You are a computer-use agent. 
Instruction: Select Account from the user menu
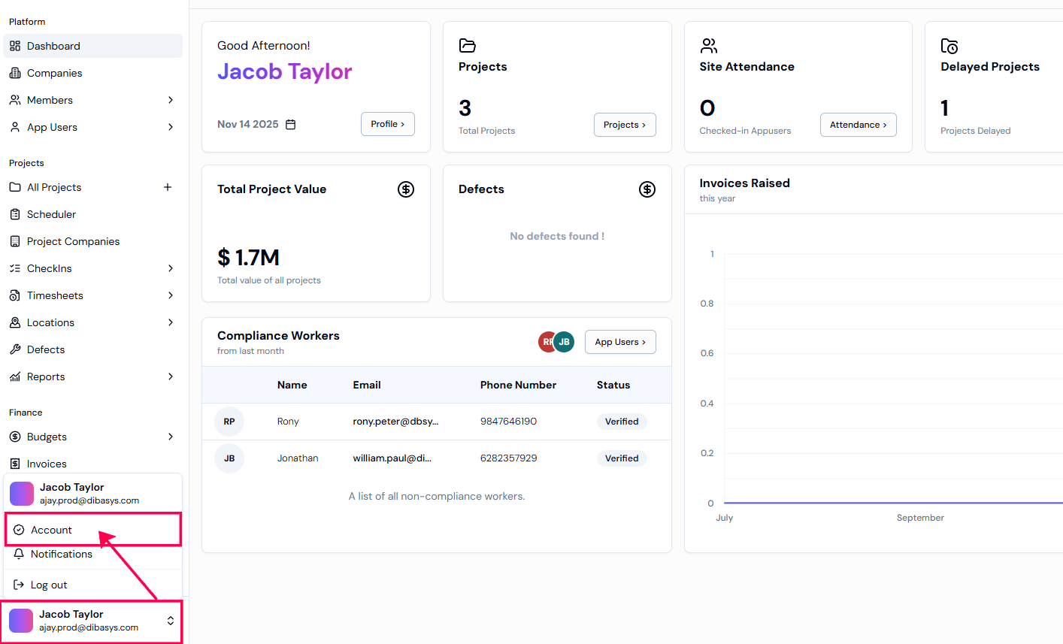[51, 530]
